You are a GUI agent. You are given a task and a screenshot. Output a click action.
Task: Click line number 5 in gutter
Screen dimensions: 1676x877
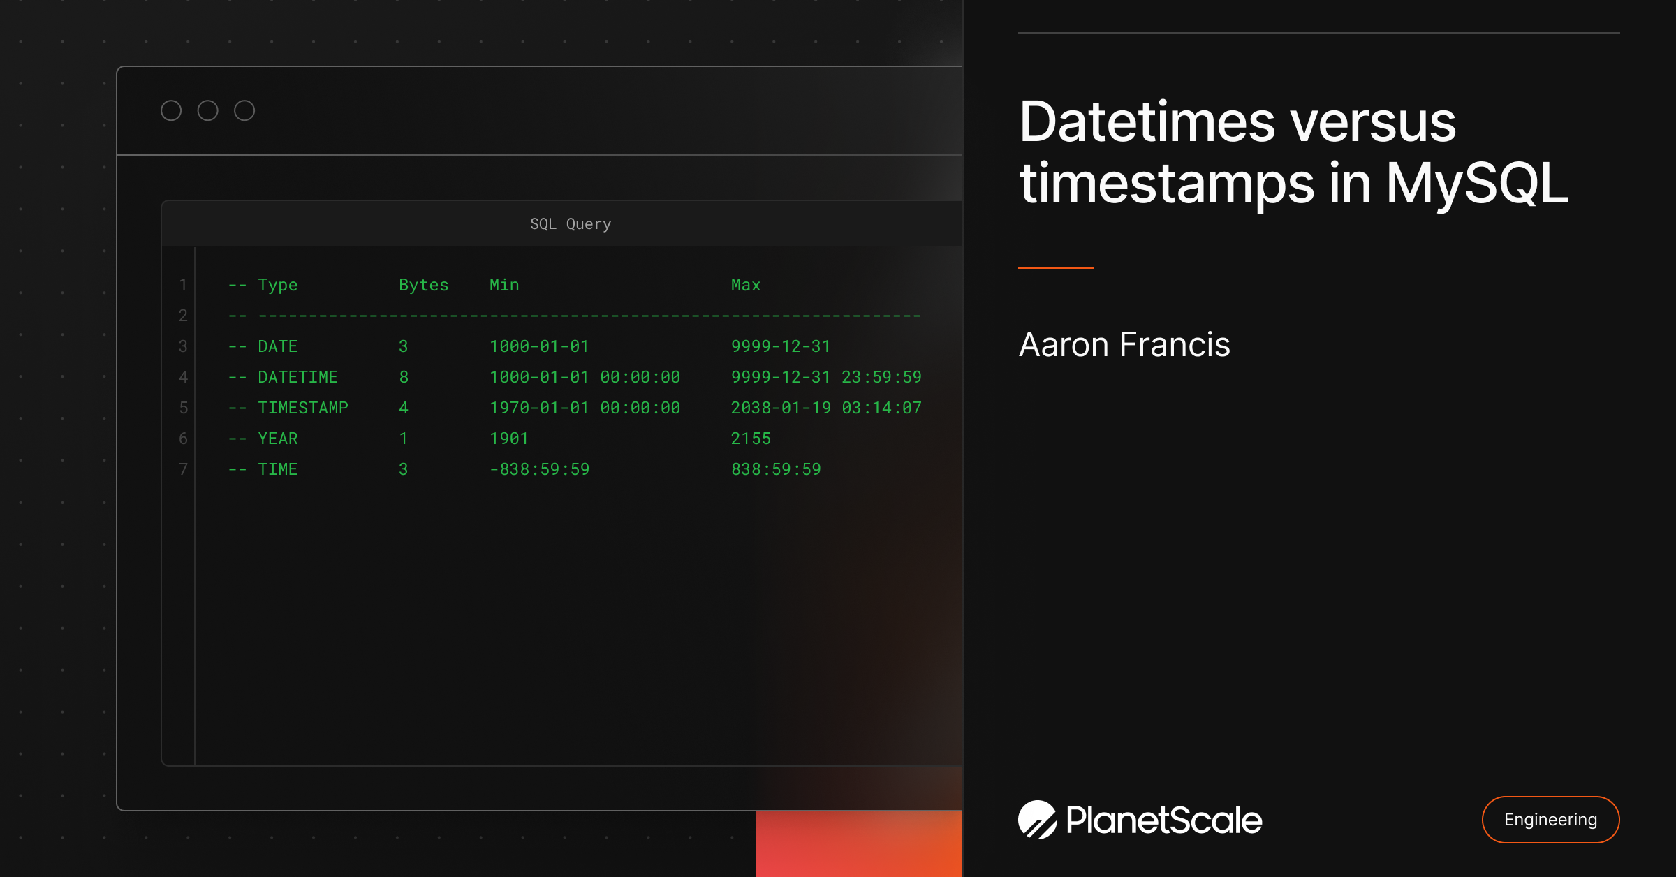point(183,408)
